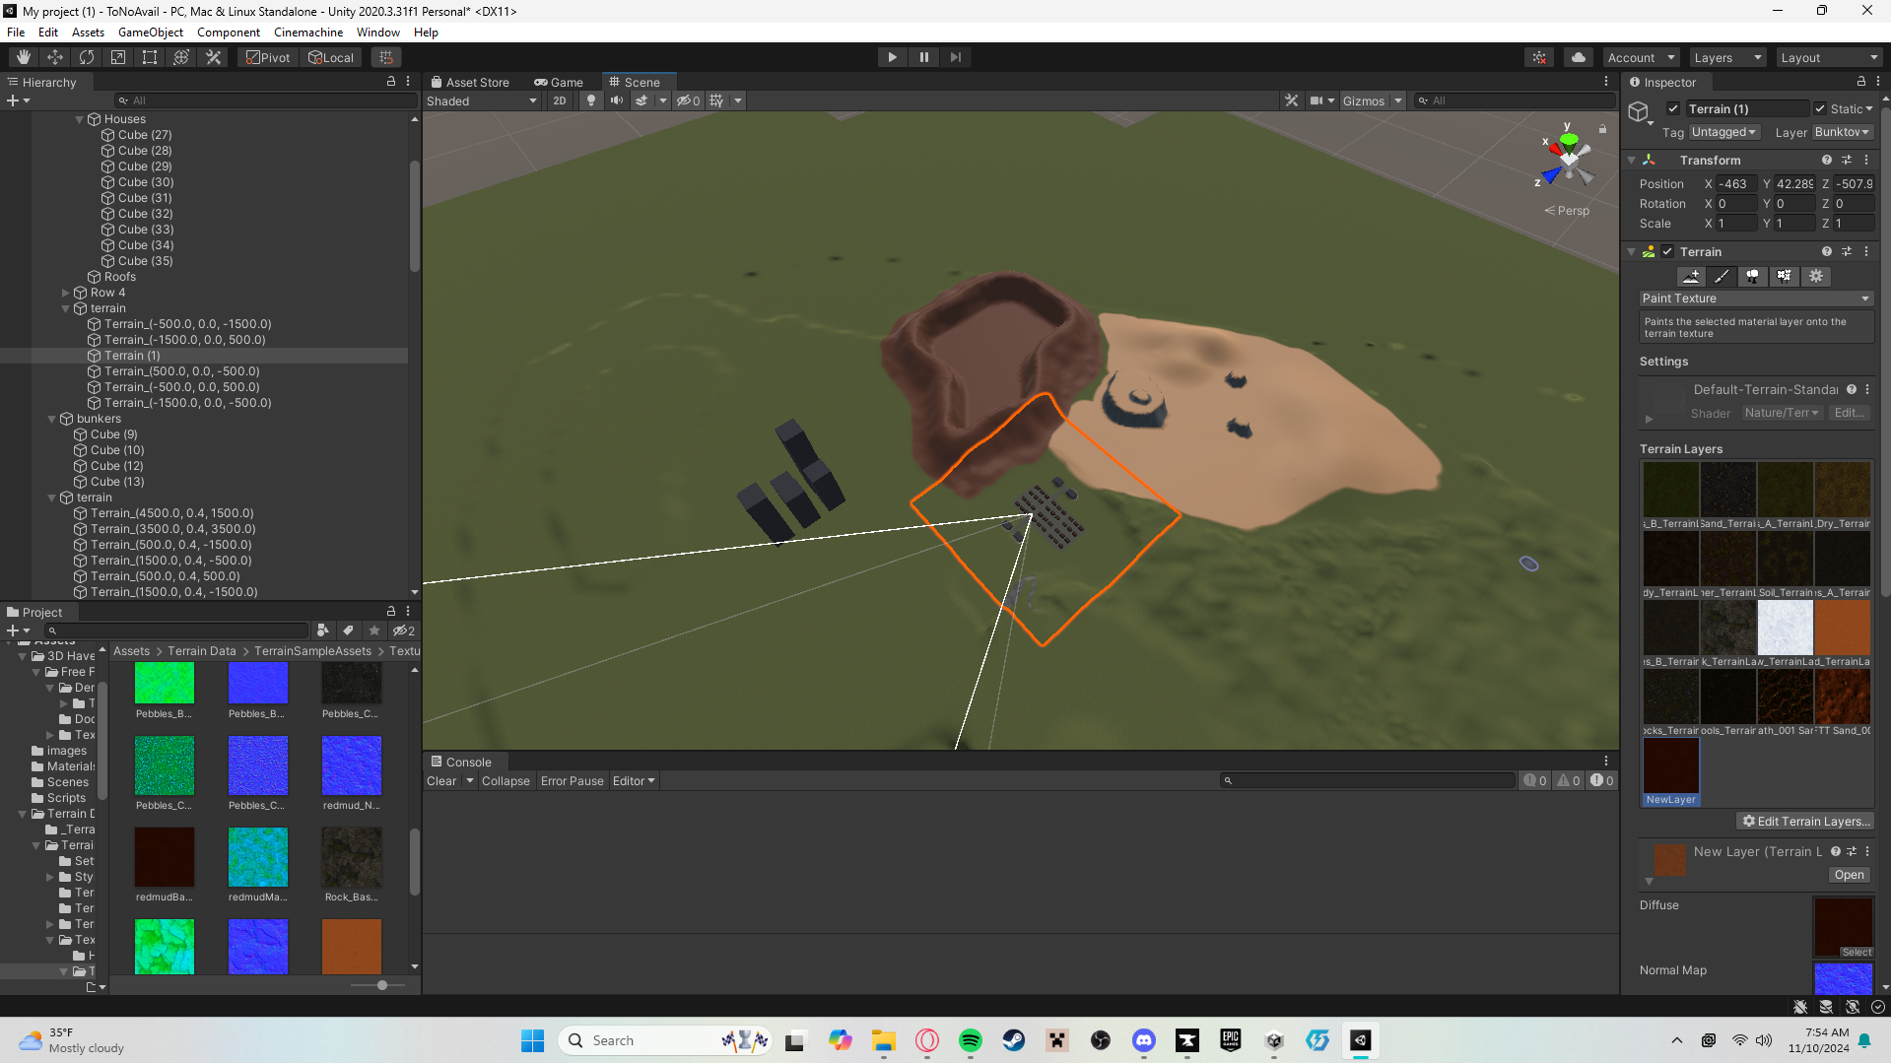Image resolution: width=1891 pixels, height=1063 pixels.
Task: Collapse the bunkers group in Hierarchy
Action: pos(51,418)
